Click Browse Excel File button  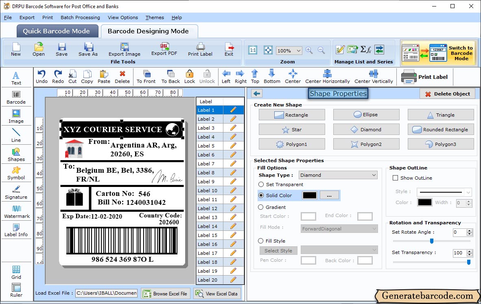click(166, 293)
